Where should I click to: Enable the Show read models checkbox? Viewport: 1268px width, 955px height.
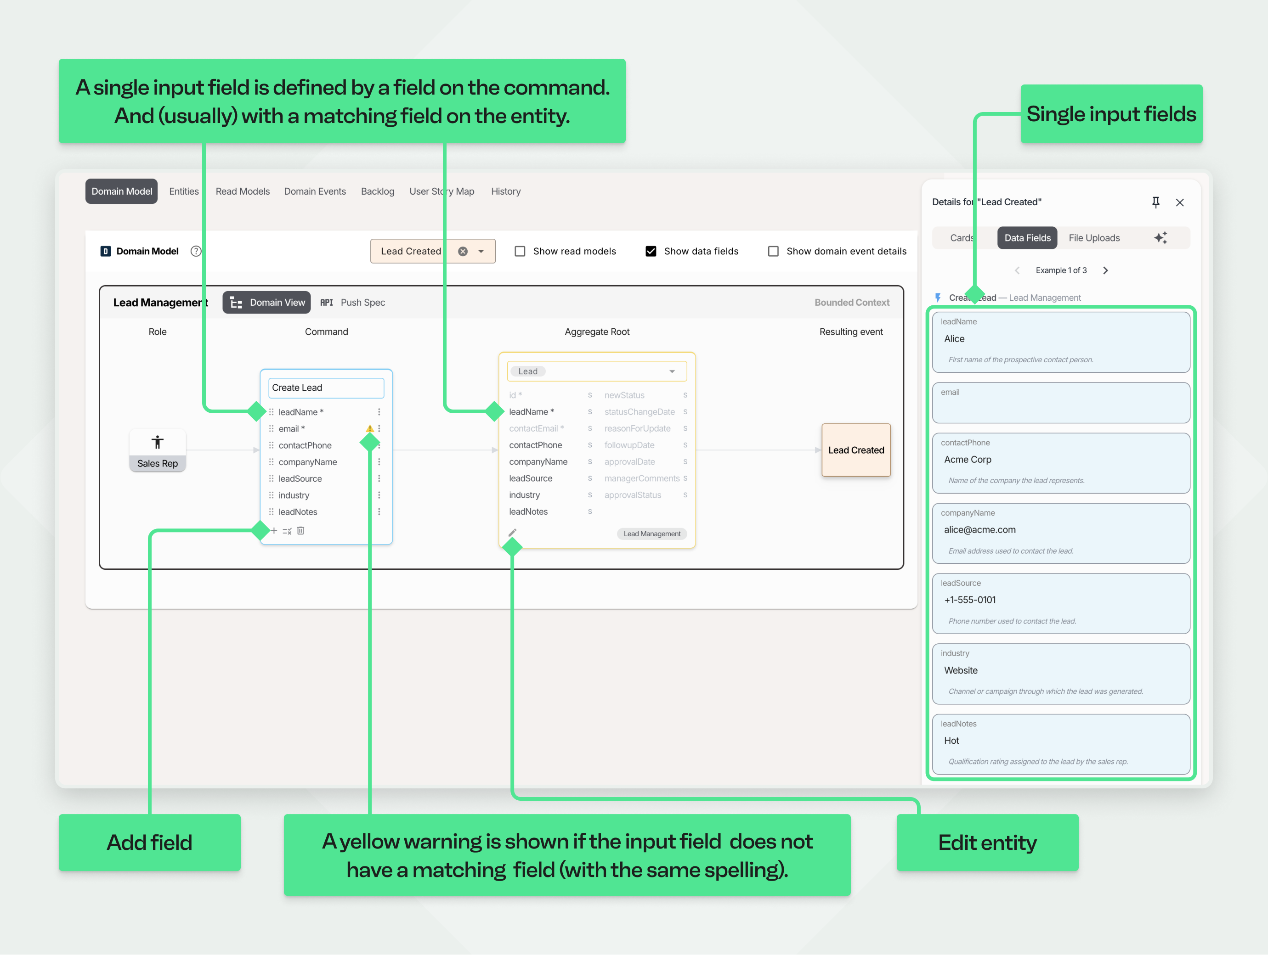click(x=520, y=251)
